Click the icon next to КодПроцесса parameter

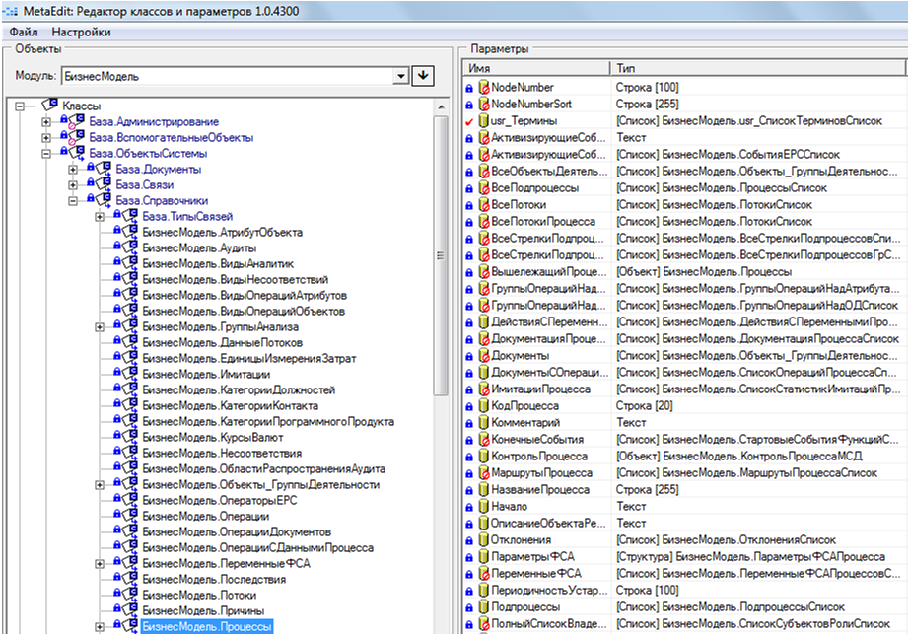(483, 405)
